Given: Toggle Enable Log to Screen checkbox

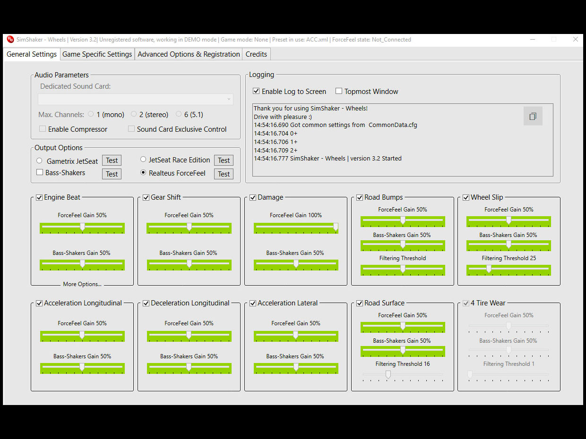Looking at the screenshot, I should coord(256,92).
